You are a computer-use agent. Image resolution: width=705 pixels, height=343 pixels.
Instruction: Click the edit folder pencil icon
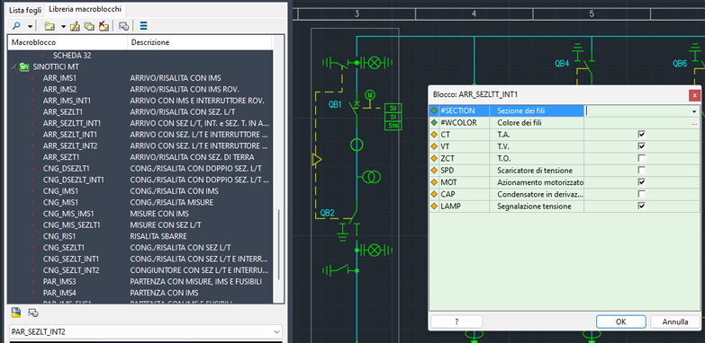coord(75,26)
